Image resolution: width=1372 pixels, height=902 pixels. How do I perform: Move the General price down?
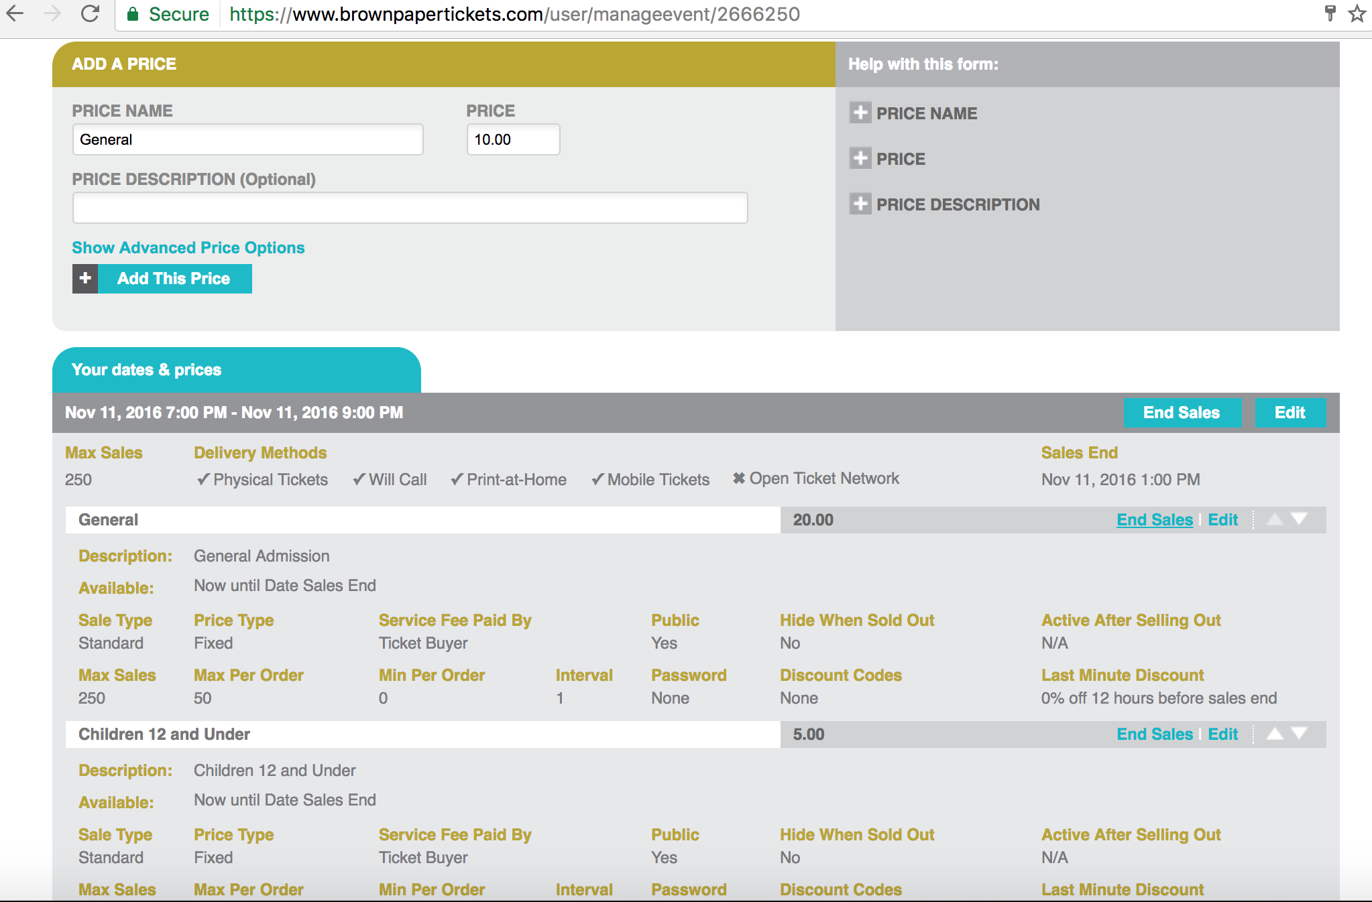[1299, 519]
